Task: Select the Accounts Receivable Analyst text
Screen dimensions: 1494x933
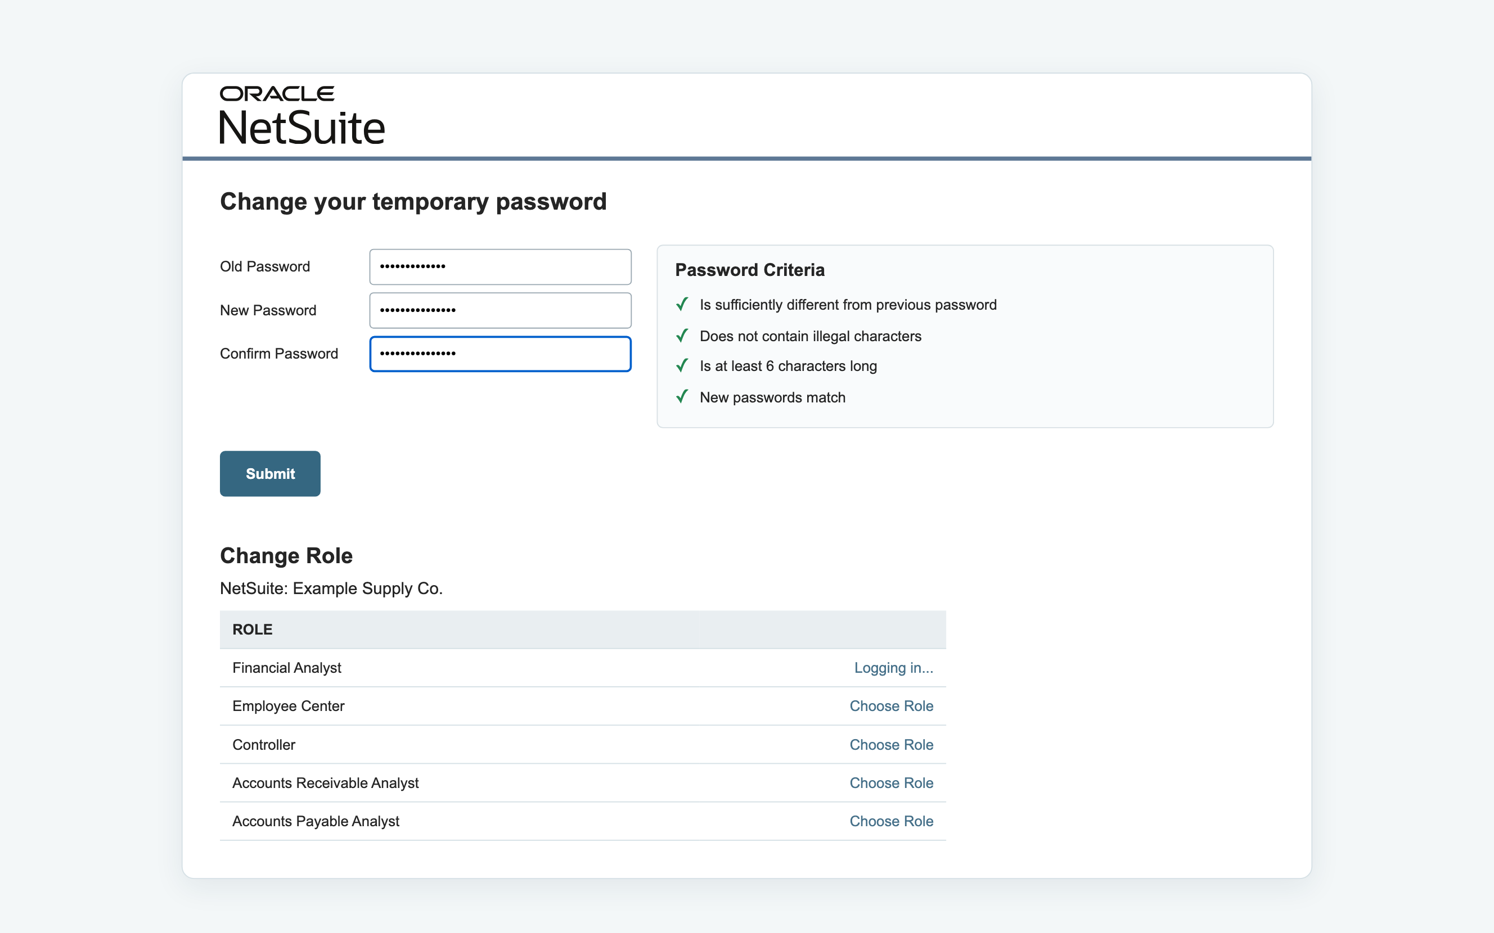Action: [325, 783]
